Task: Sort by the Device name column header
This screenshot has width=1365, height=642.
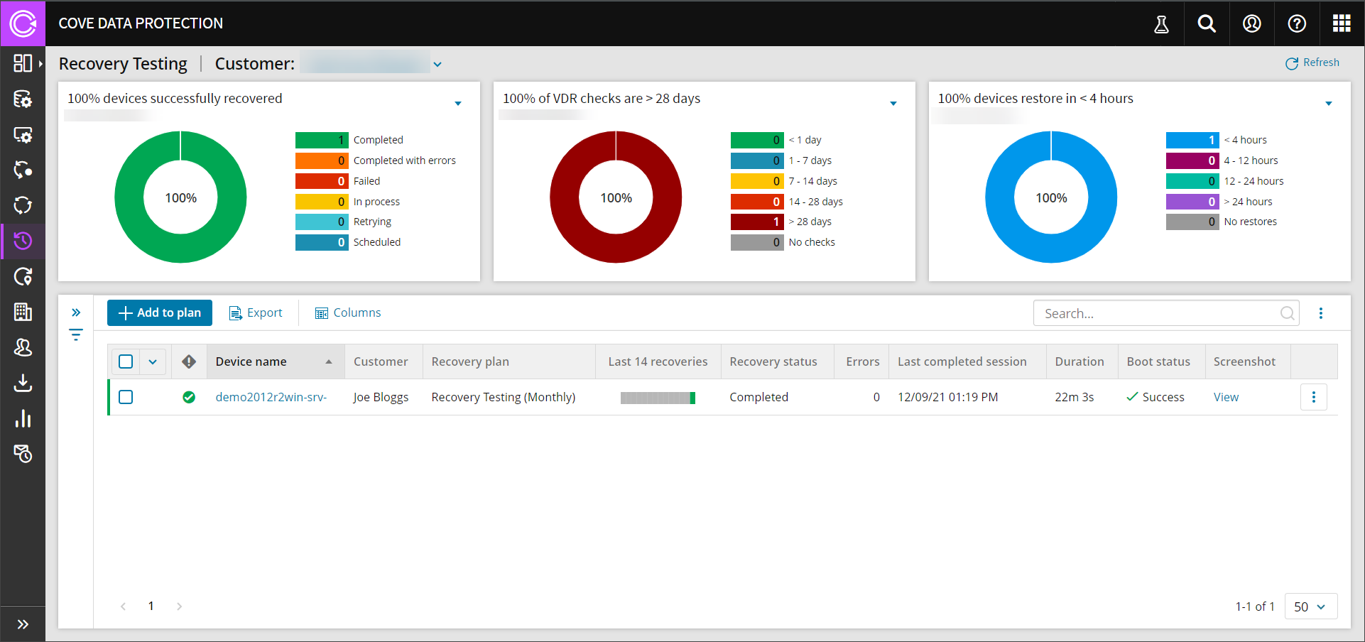Action: tap(251, 361)
